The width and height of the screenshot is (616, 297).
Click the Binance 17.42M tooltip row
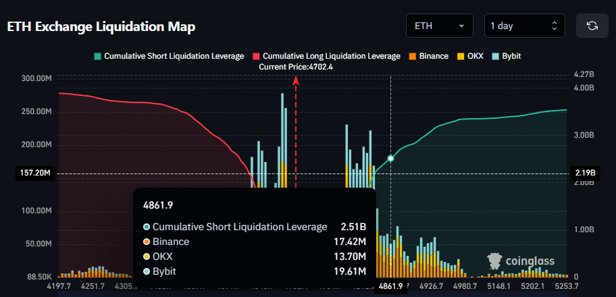coord(255,242)
